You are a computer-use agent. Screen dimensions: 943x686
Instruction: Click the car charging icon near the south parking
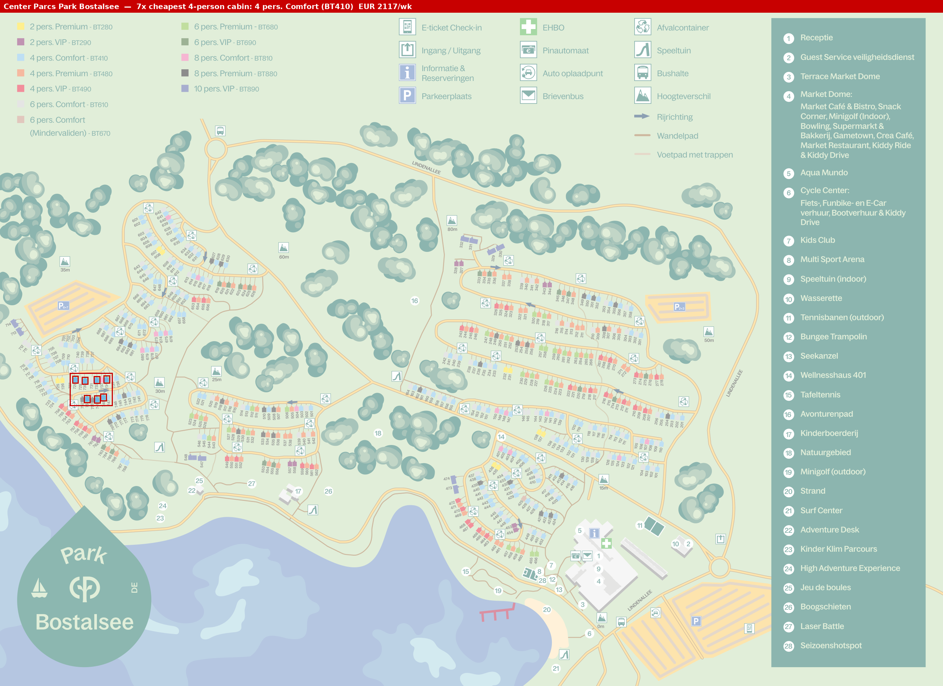tap(655, 613)
